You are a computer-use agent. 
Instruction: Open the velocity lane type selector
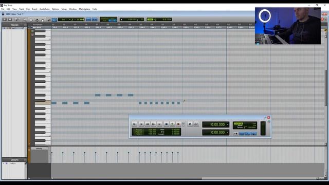pos(40,149)
